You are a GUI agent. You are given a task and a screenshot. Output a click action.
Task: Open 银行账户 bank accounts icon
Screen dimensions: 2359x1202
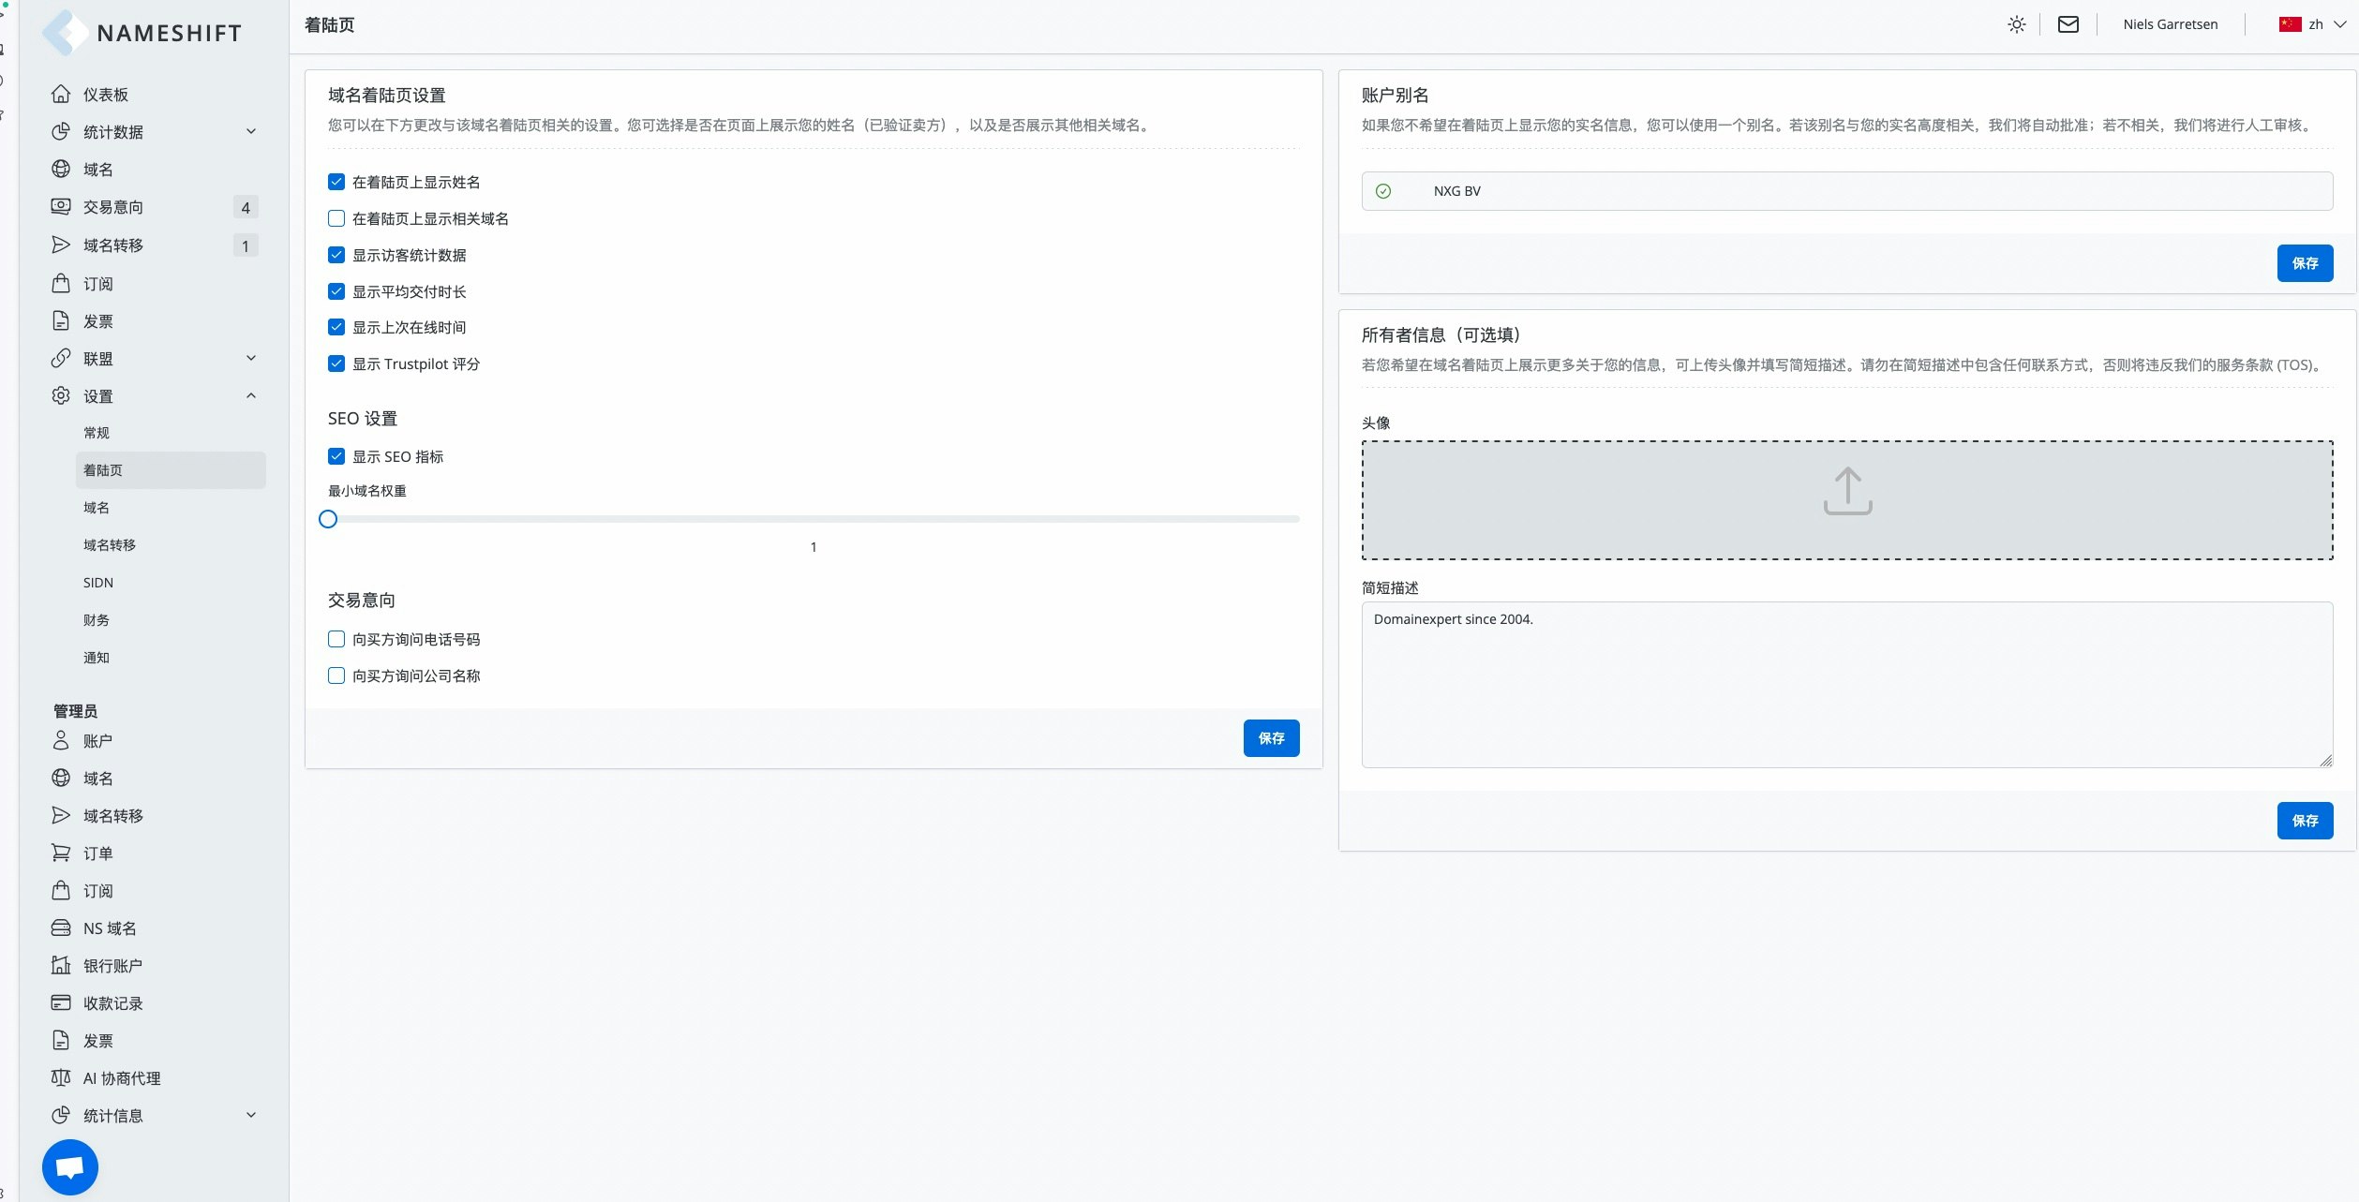[61, 966]
